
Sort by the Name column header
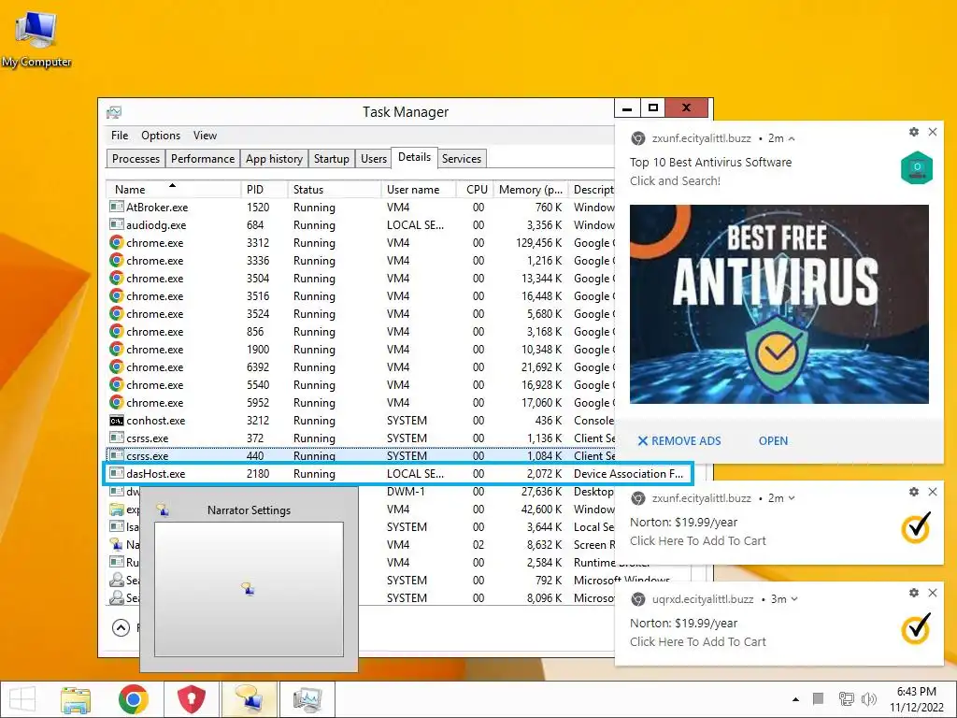(174, 189)
